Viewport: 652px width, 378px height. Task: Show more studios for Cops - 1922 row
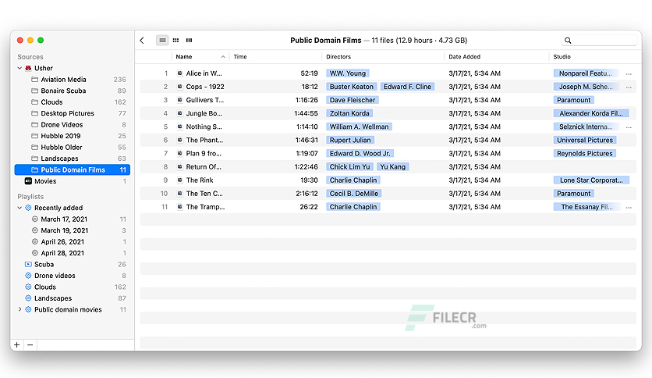[x=629, y=87]
